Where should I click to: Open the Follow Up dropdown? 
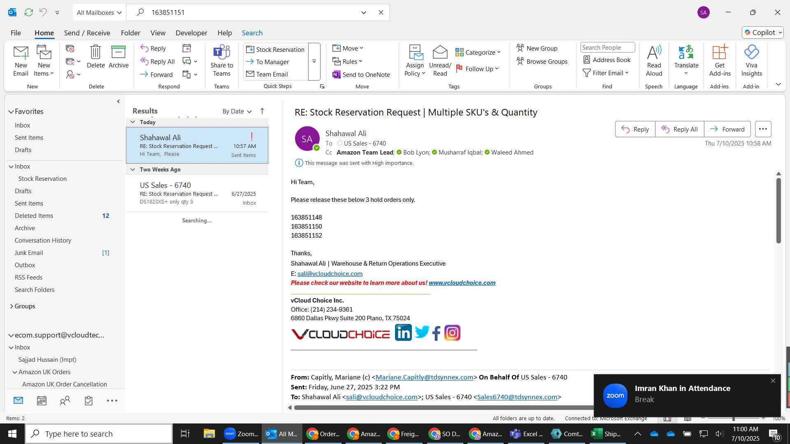click(477, 69)
